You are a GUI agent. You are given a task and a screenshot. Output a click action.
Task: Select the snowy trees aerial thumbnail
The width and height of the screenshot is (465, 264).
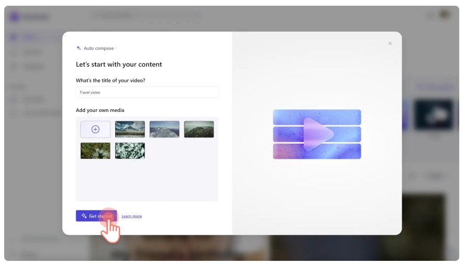pos(130,150)
